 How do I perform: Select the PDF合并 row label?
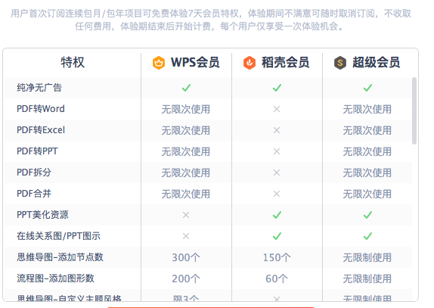pos(34,194)
